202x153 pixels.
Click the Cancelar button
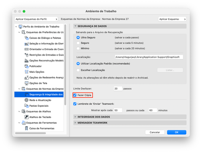pyautogui.click(x=155, y=132)
